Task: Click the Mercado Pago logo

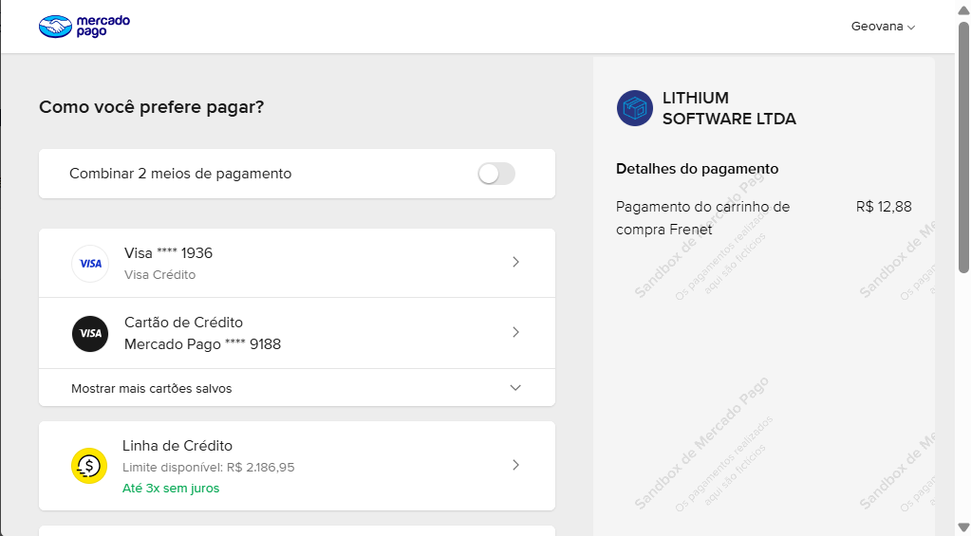Action: (84, 26)
